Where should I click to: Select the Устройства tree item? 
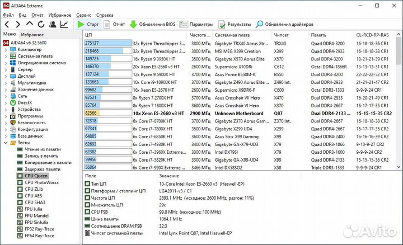pyautogui.click(x=25, y=110)
